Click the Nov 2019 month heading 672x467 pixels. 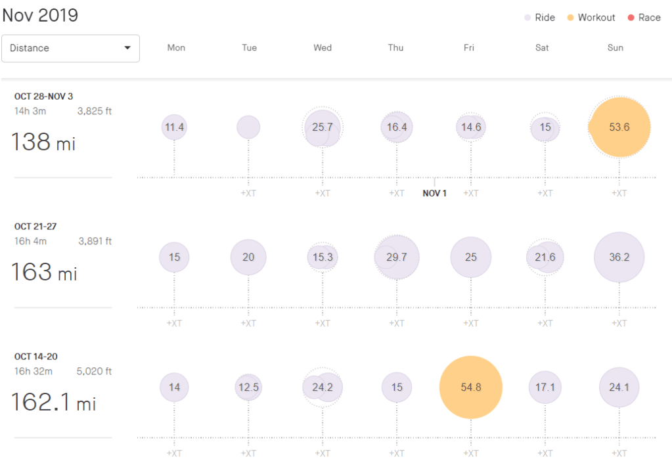click(x=40, y=15)
